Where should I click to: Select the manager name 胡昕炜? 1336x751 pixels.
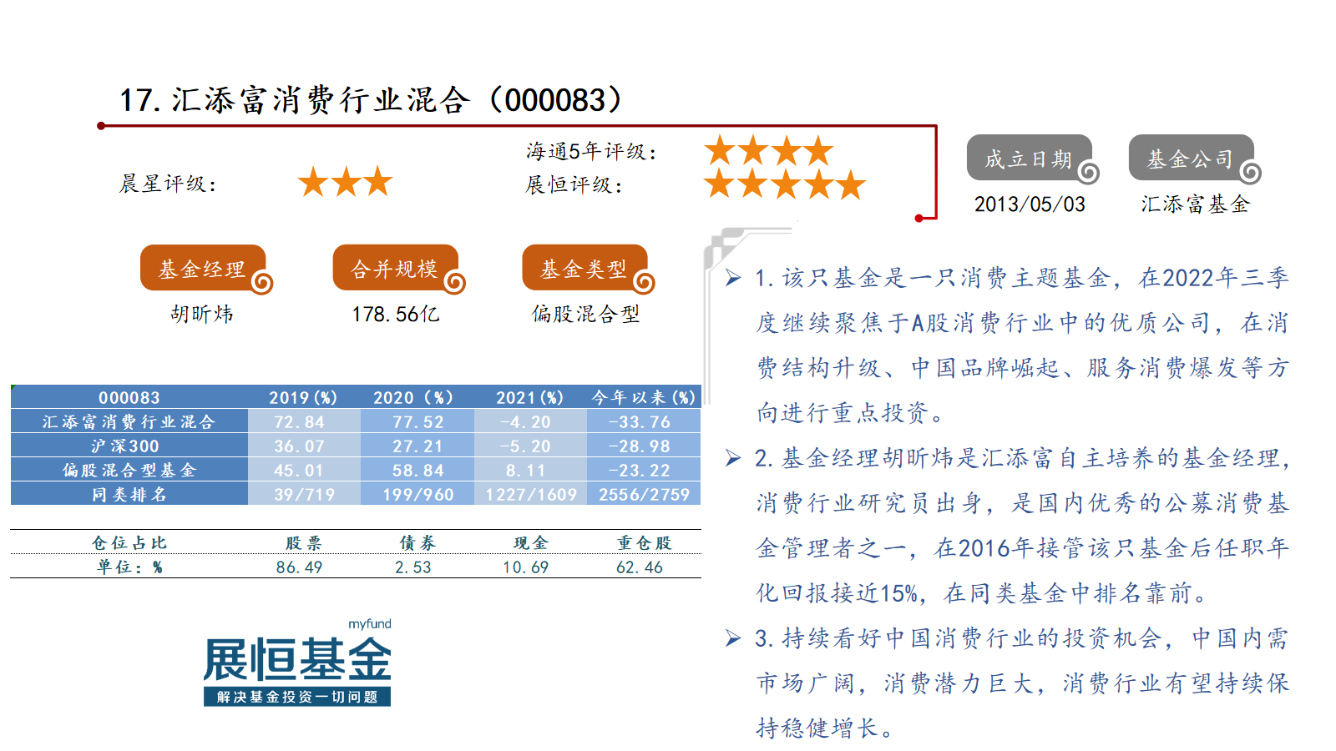pos(202,314)
